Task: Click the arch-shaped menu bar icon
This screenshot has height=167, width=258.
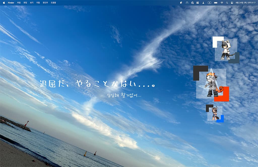Action: [x=187, y=3]
